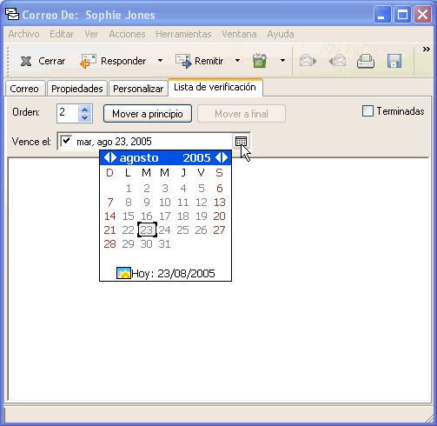Increase the Orden value with up arrow

[x=85, y=110]
